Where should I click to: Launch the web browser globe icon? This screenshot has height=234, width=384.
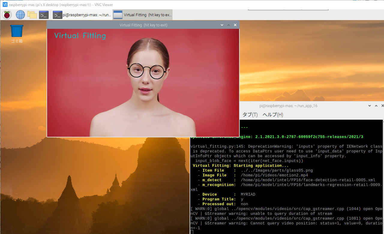[20, 14]
